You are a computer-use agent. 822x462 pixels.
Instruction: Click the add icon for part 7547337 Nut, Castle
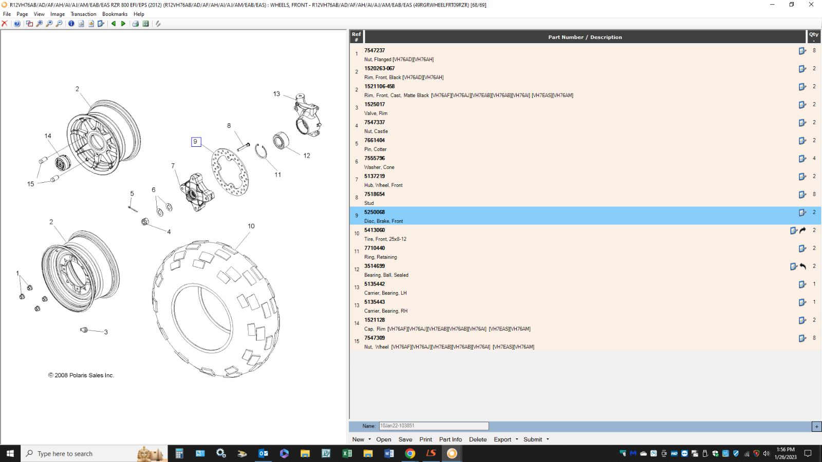coord(802,123)
